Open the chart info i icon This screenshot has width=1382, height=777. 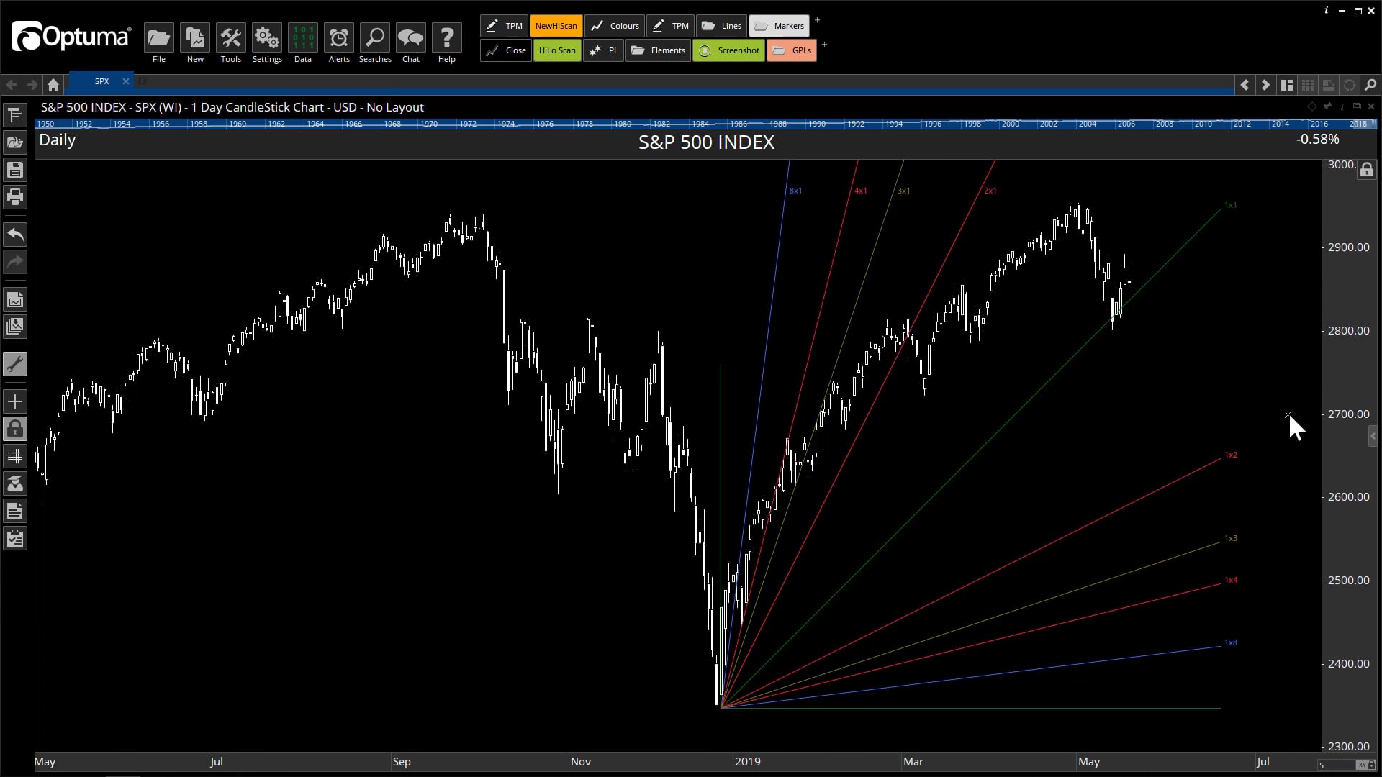pos(1342,106)
